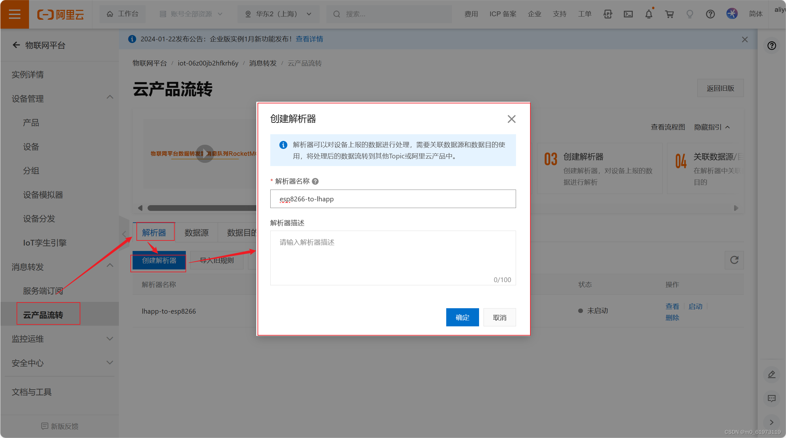Click the 取消 button in dialog
Viewport: 786px width, 438px height.
point(499,317)
